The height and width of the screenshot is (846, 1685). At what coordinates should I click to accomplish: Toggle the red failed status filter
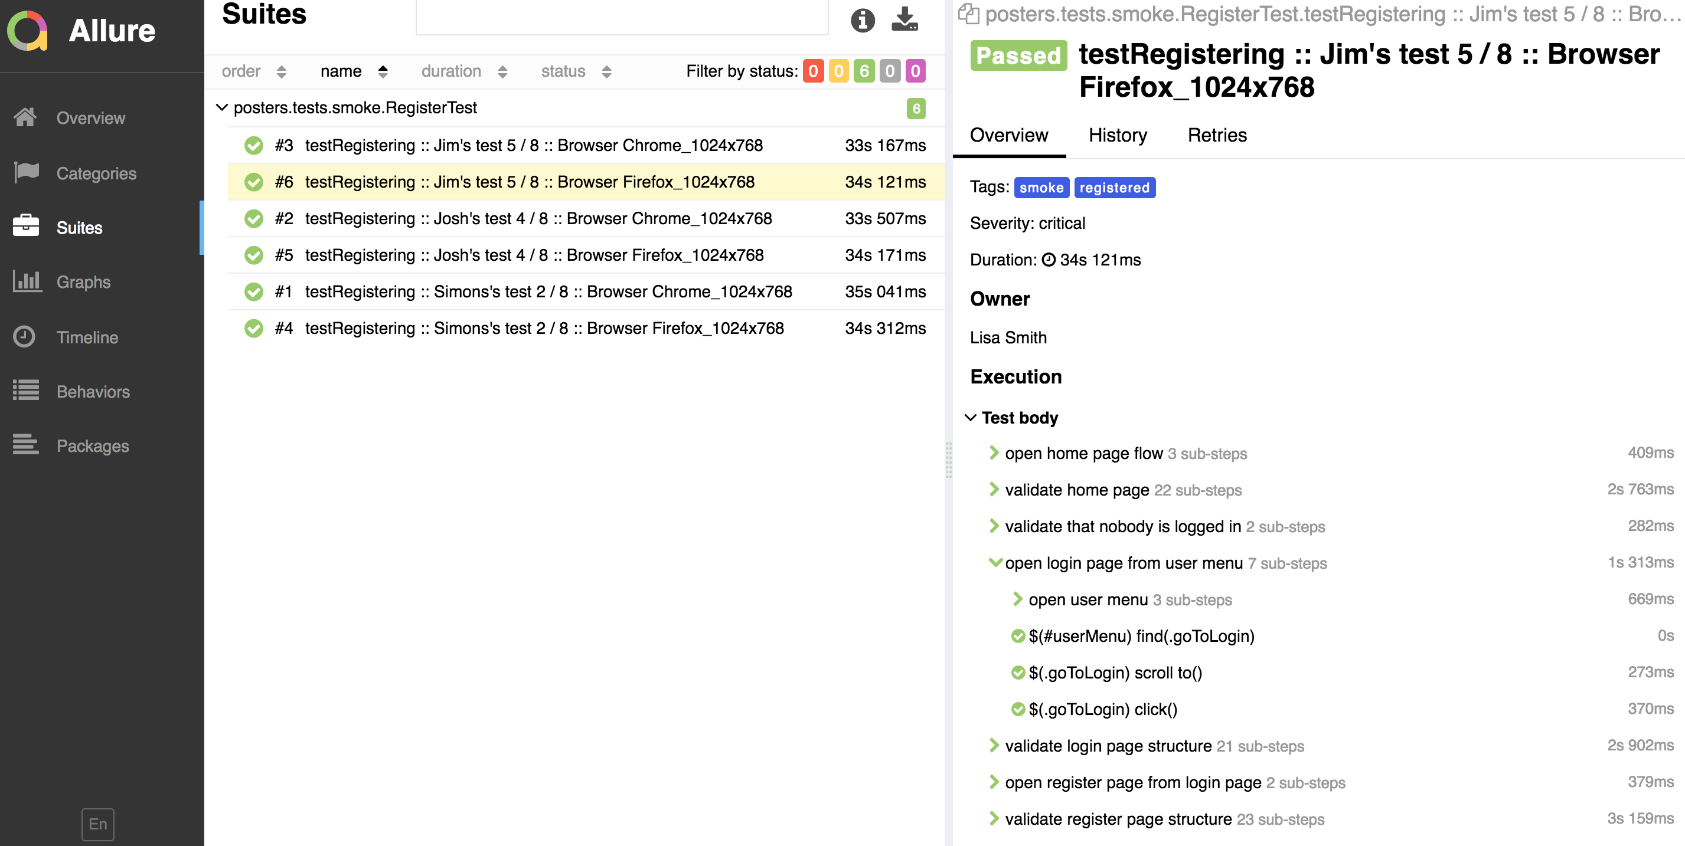tap(813, 71)
